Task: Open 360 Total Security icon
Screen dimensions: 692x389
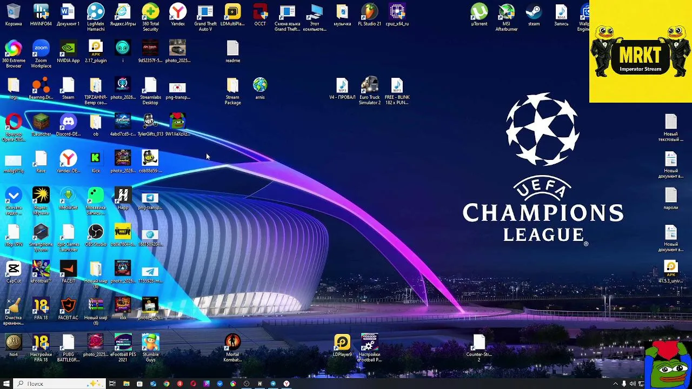Action: pos(150,17)
